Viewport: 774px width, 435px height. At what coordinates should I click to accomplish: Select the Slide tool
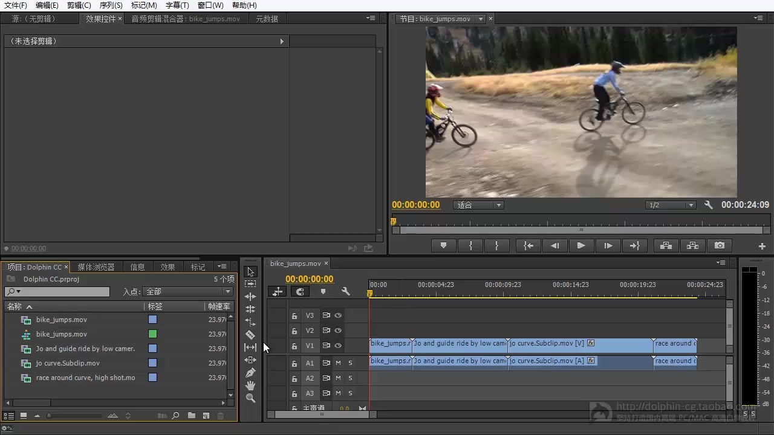click(x=250, y=360)
